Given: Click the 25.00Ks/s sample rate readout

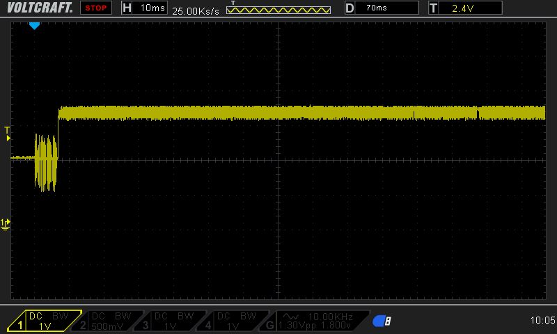Looking at the screenshot, I should [x=197, y=12].
